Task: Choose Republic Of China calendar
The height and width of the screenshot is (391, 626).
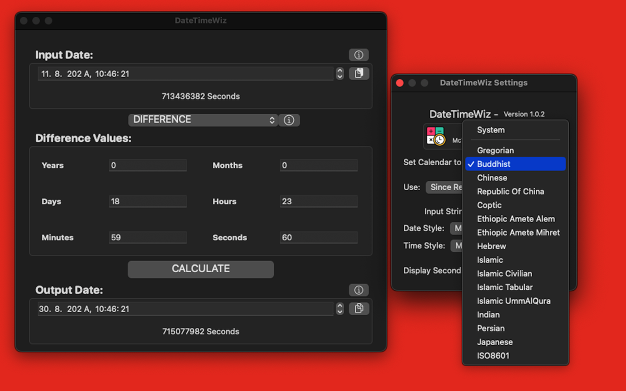Action: [x=515, y=191]
